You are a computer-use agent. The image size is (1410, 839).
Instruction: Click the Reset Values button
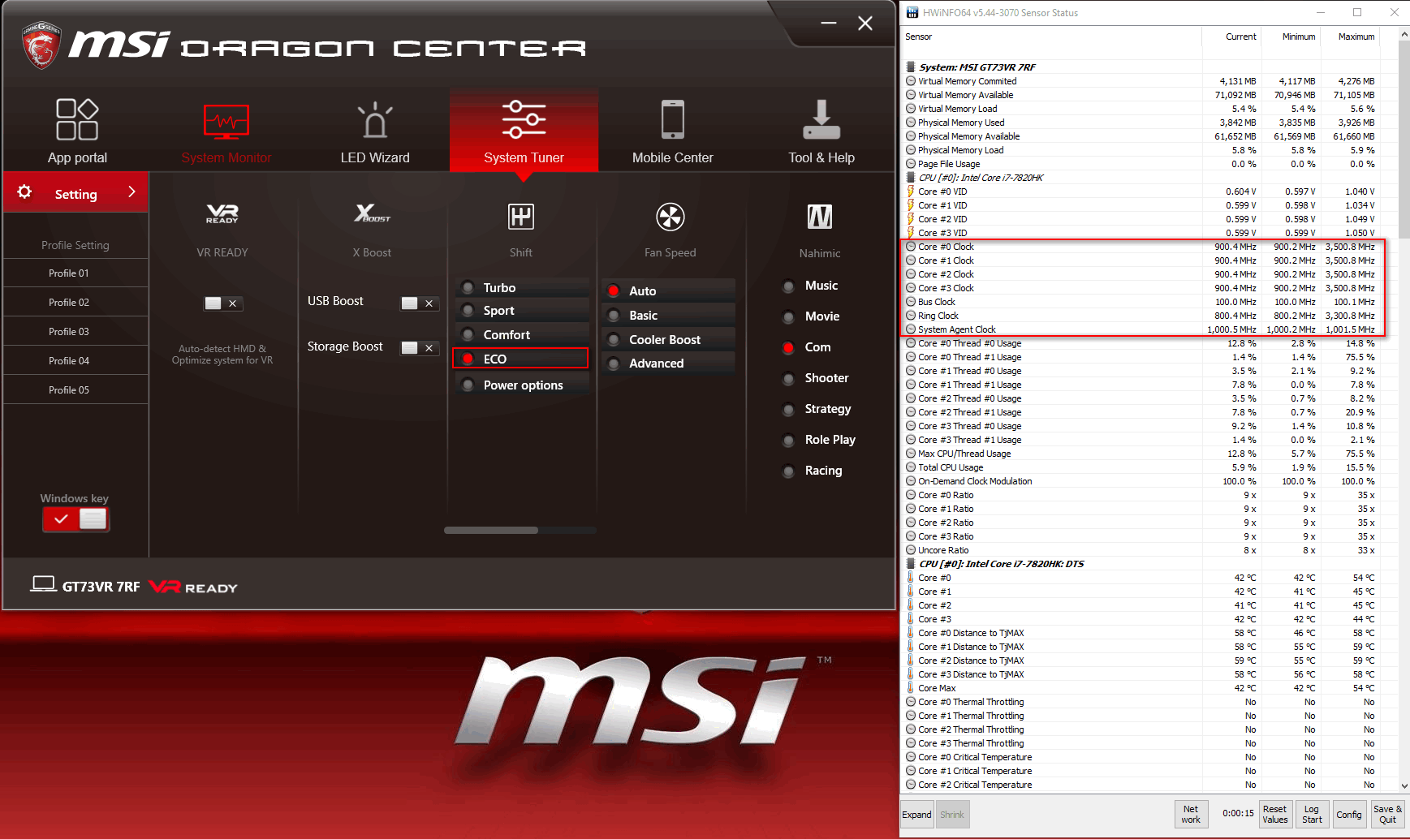click(1274, 814)
